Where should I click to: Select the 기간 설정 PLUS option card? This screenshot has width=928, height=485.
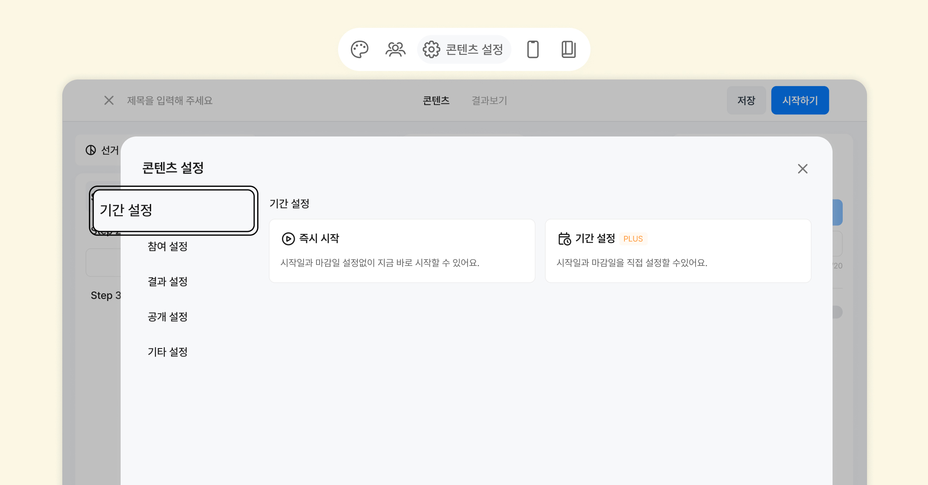pyautogui.click(x=677, y=251)
